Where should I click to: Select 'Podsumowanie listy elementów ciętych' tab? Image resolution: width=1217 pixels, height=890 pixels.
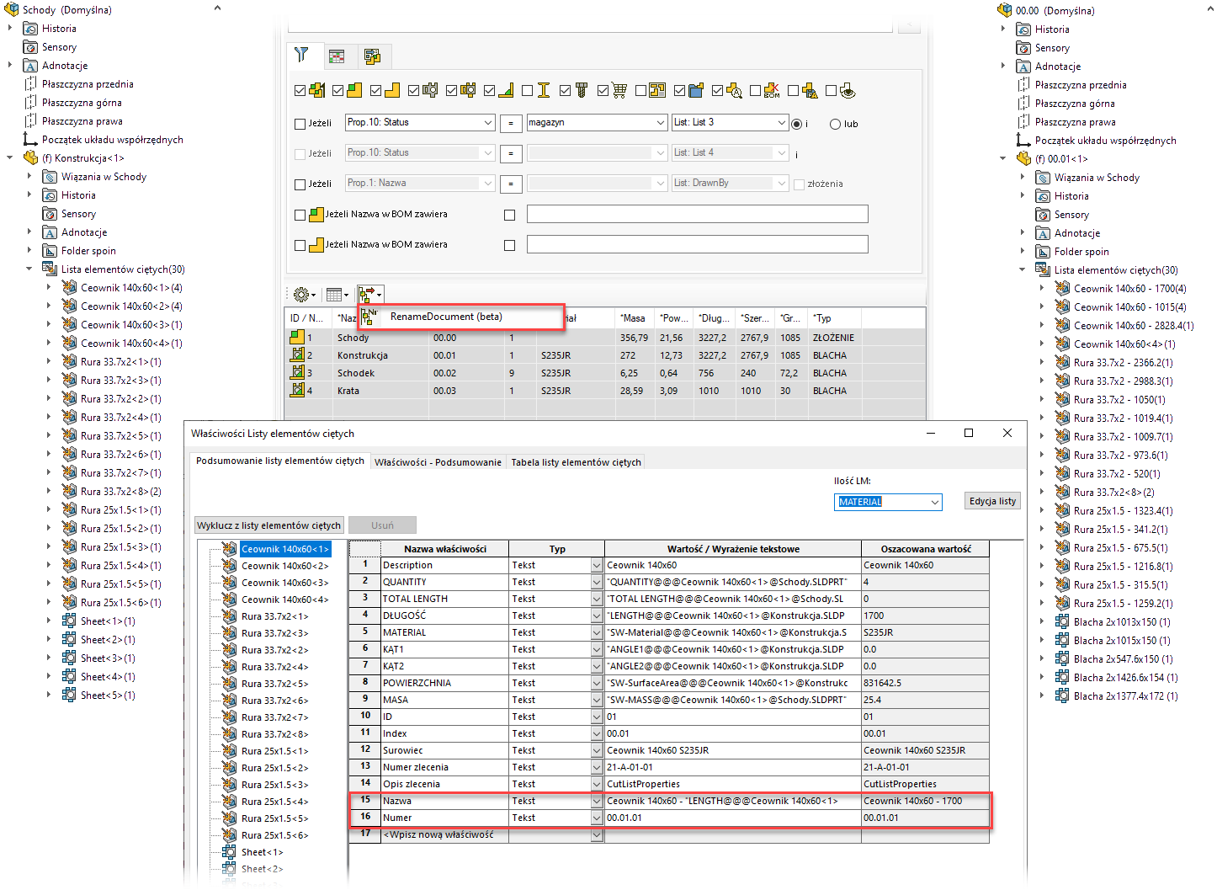pyautogui.click(x=280, y=461)
